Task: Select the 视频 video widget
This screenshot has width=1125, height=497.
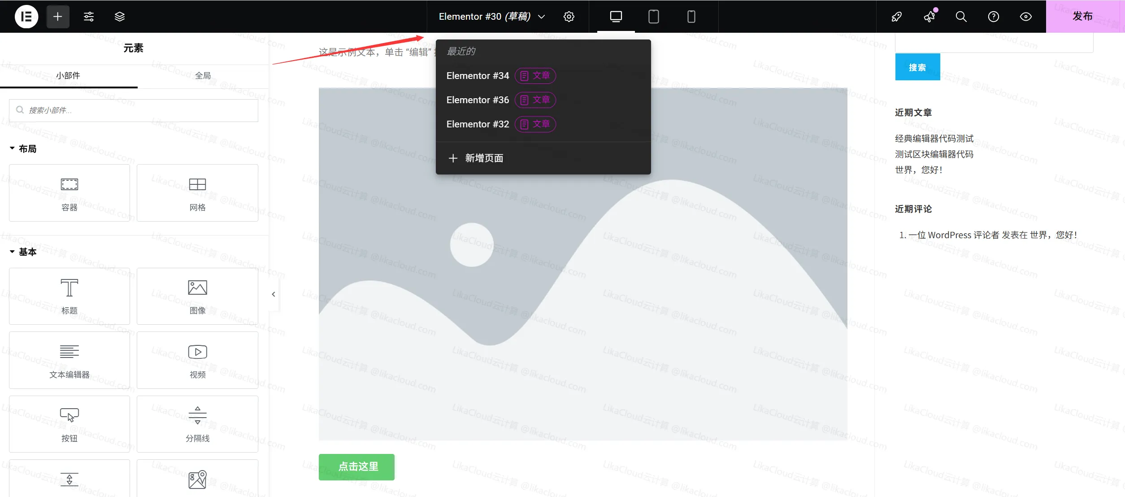Action: (197, 360)
